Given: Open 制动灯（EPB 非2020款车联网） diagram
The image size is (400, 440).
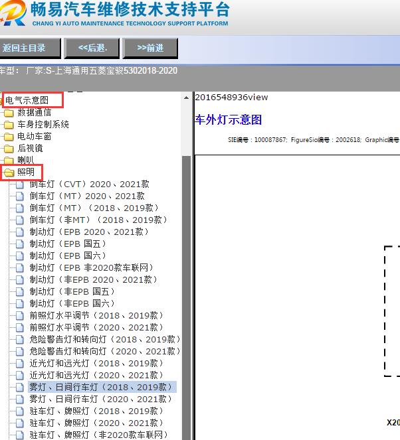Looking at the screenshot, I should click(92, 267).
